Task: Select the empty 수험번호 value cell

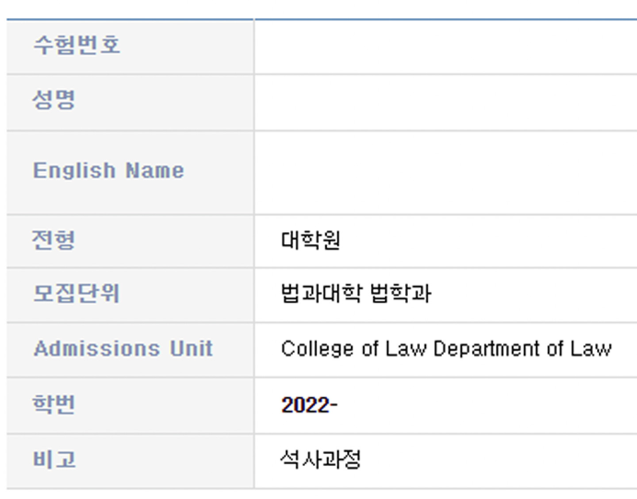Action: 445,47
